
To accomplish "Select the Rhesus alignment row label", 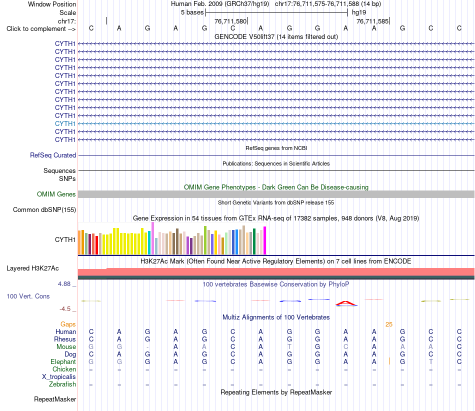I will (x=65, y=339).
